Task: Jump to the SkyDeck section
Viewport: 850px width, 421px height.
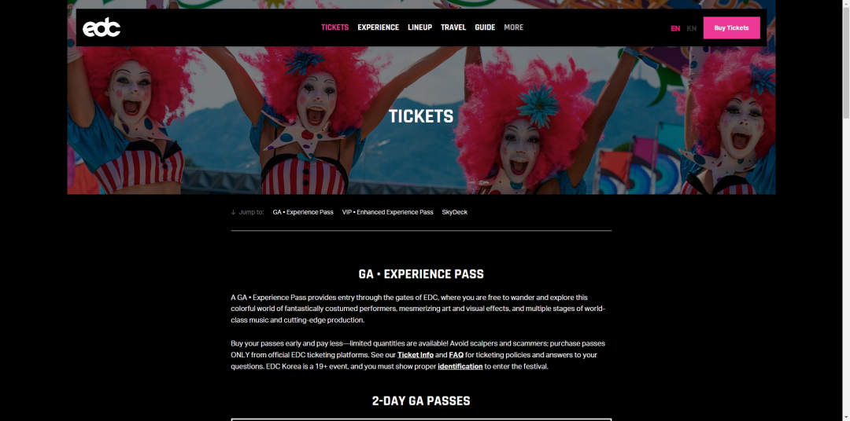Action: 454,212
